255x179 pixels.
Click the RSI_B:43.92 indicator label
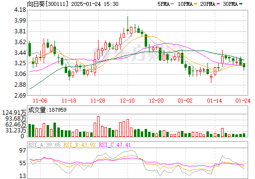[79, 145]
